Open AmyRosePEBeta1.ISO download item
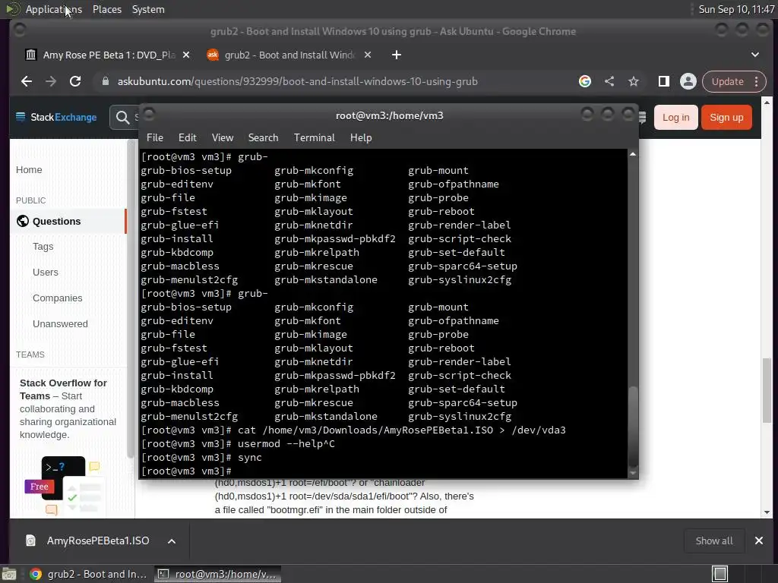778x583 pixels. [98, 540]
